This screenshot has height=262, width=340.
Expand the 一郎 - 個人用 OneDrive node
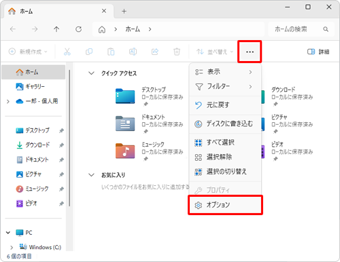[8, 101]
